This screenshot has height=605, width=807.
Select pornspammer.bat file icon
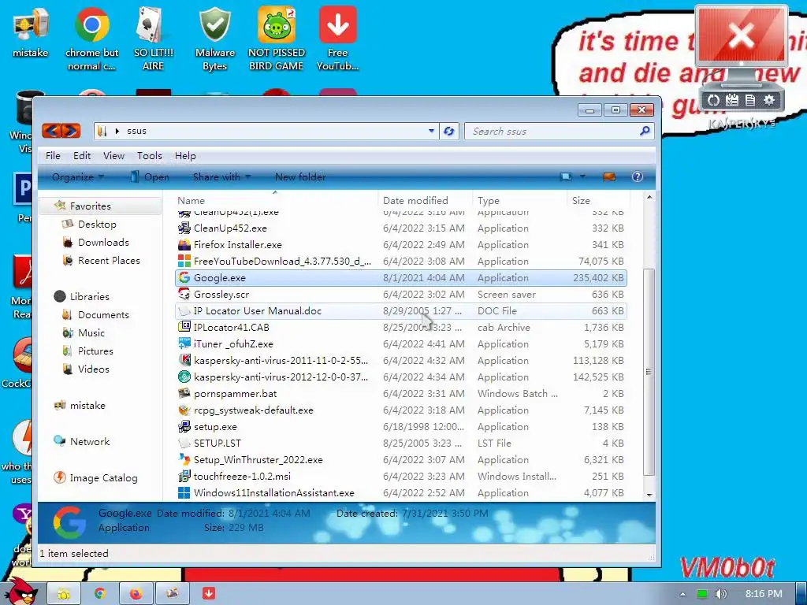click(x=184, y=394)
